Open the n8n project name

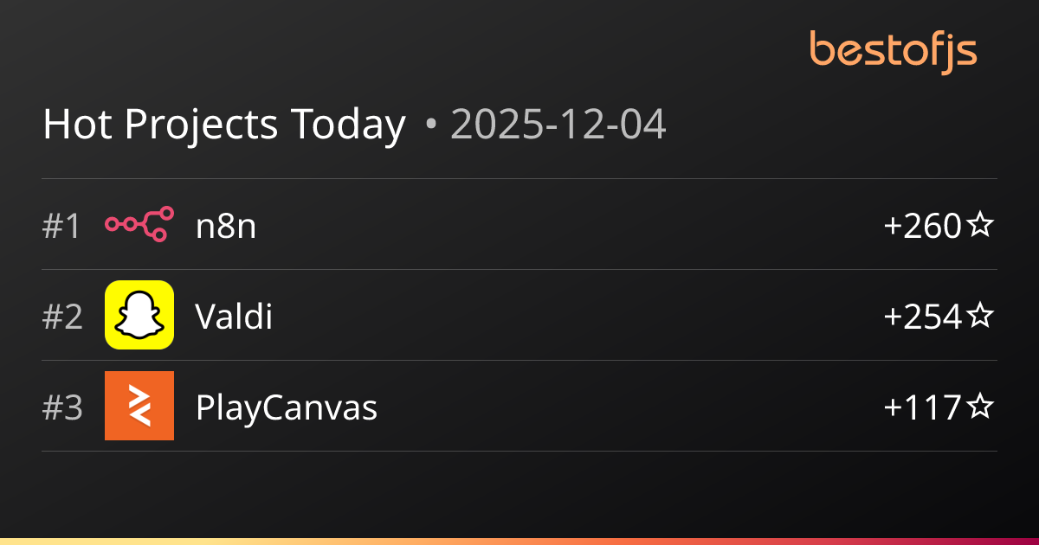coord(226,227)
